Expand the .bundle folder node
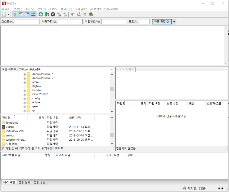This screenshot has width=229, height=192. [x=25, y=91]
